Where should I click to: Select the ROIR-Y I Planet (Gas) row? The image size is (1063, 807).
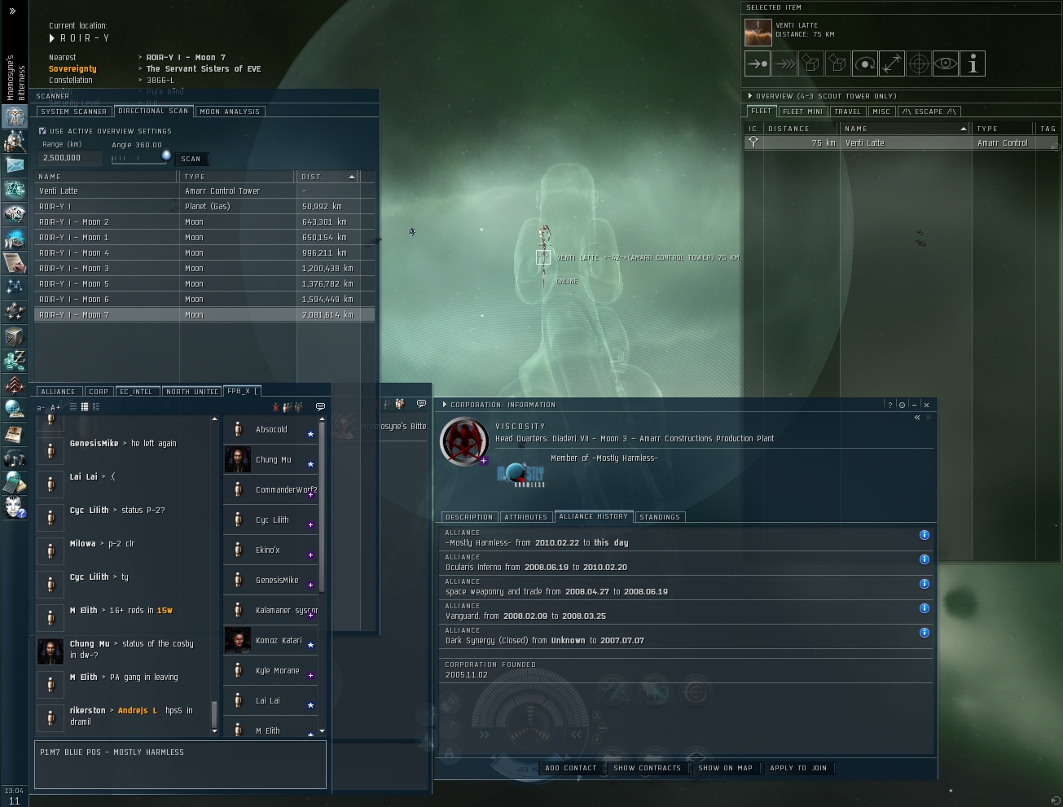tap(204, 206)
